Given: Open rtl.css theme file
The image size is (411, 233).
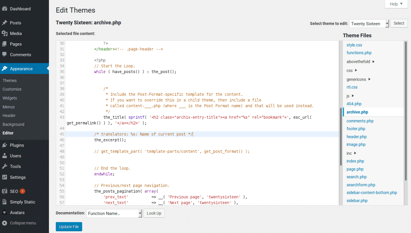Looking at the screenshot, I should tap(352, 87).
